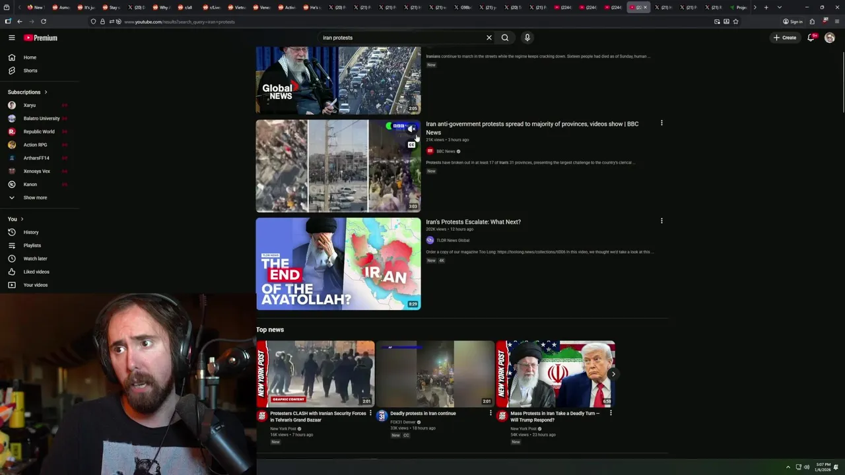Open the Protesters CLASH Top news thumbnail
The height and width of the screenshot is (475, 845).
(316, 373)
